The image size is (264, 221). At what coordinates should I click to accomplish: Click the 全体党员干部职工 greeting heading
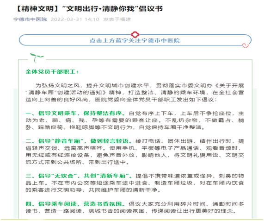coord(52,72)
